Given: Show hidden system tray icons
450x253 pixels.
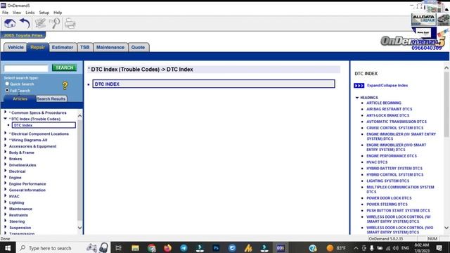Looking at the screenshot, I should click(x=356, y=248).
